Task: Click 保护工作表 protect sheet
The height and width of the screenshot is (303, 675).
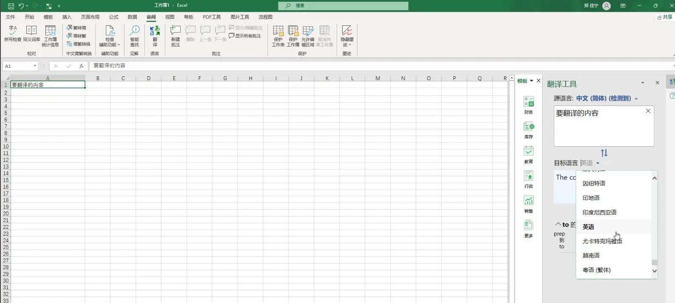Action: point(278,36)
